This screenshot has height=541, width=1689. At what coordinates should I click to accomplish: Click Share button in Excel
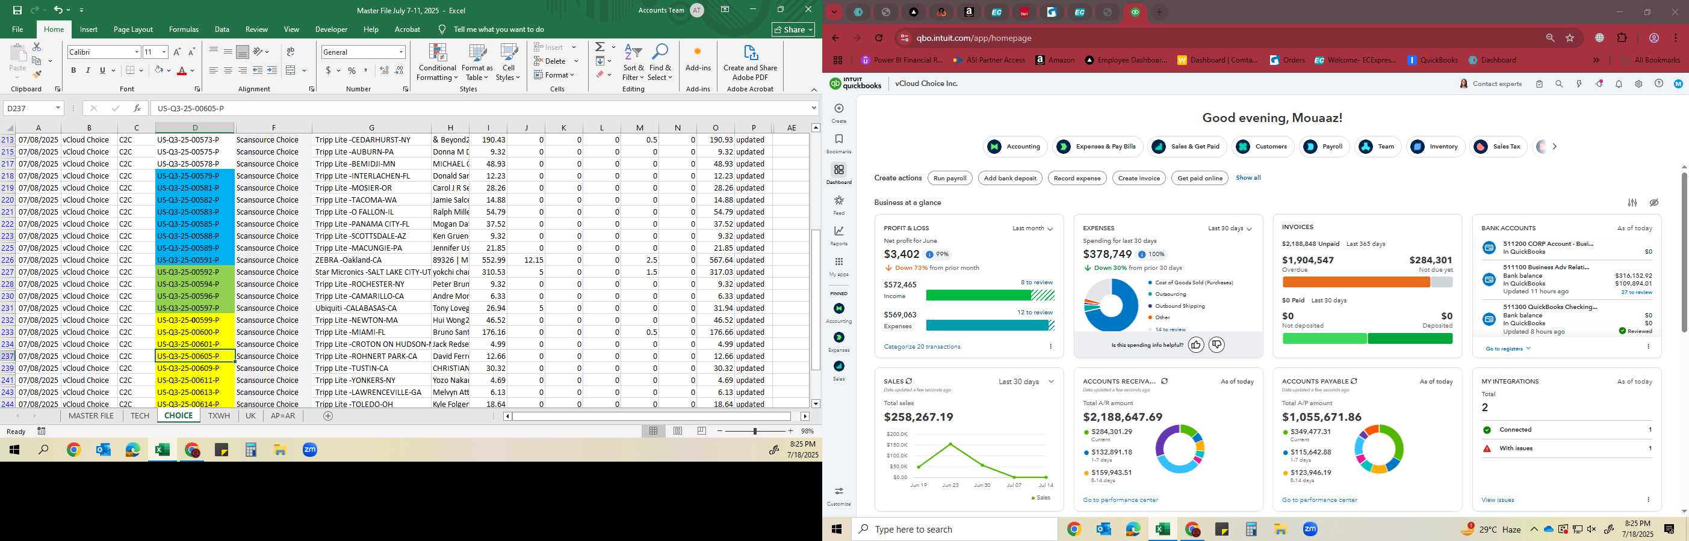(x=793, y=29)
